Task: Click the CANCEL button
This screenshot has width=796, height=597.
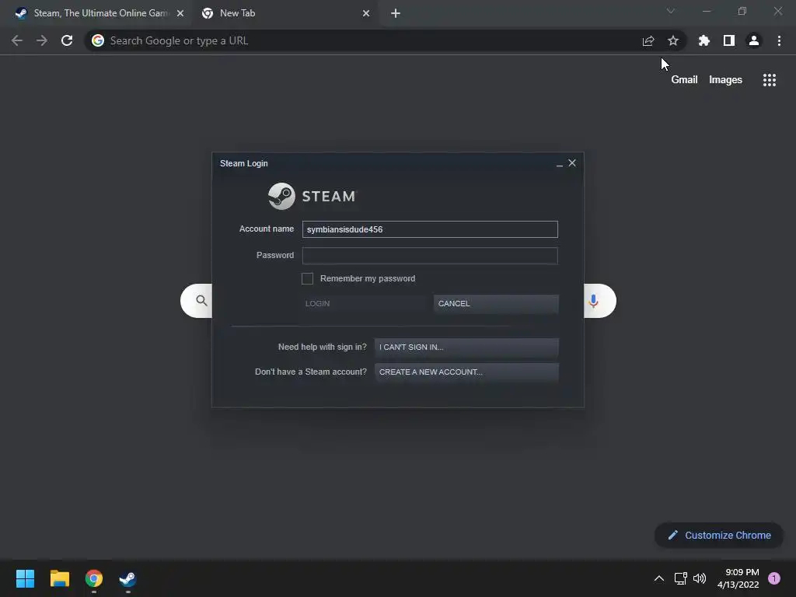Action: click(496, 304)
